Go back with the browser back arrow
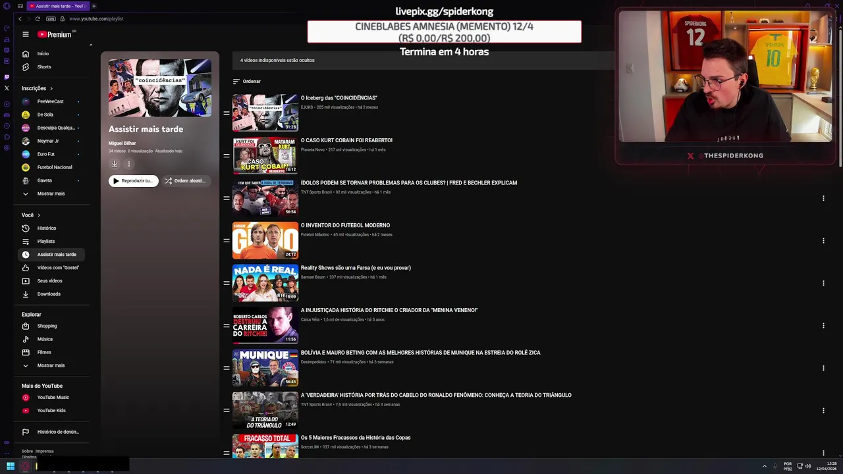The image size is (843, 474). 20,18
